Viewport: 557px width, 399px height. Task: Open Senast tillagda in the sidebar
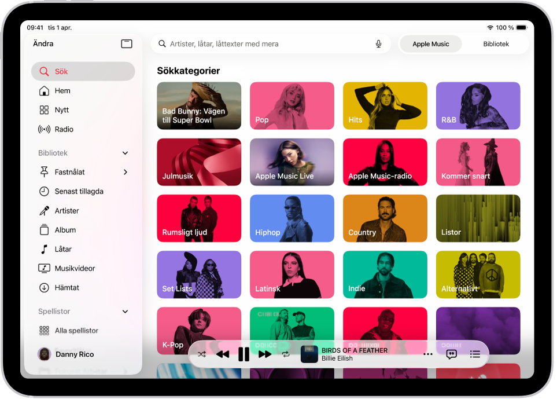(83, 191)
